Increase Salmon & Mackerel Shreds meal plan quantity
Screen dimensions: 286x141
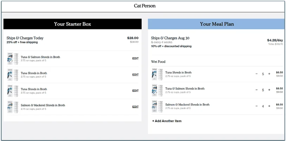(x=269, y=106)
